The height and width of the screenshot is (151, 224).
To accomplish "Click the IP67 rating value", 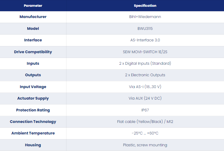I will (x=145, y=110).
